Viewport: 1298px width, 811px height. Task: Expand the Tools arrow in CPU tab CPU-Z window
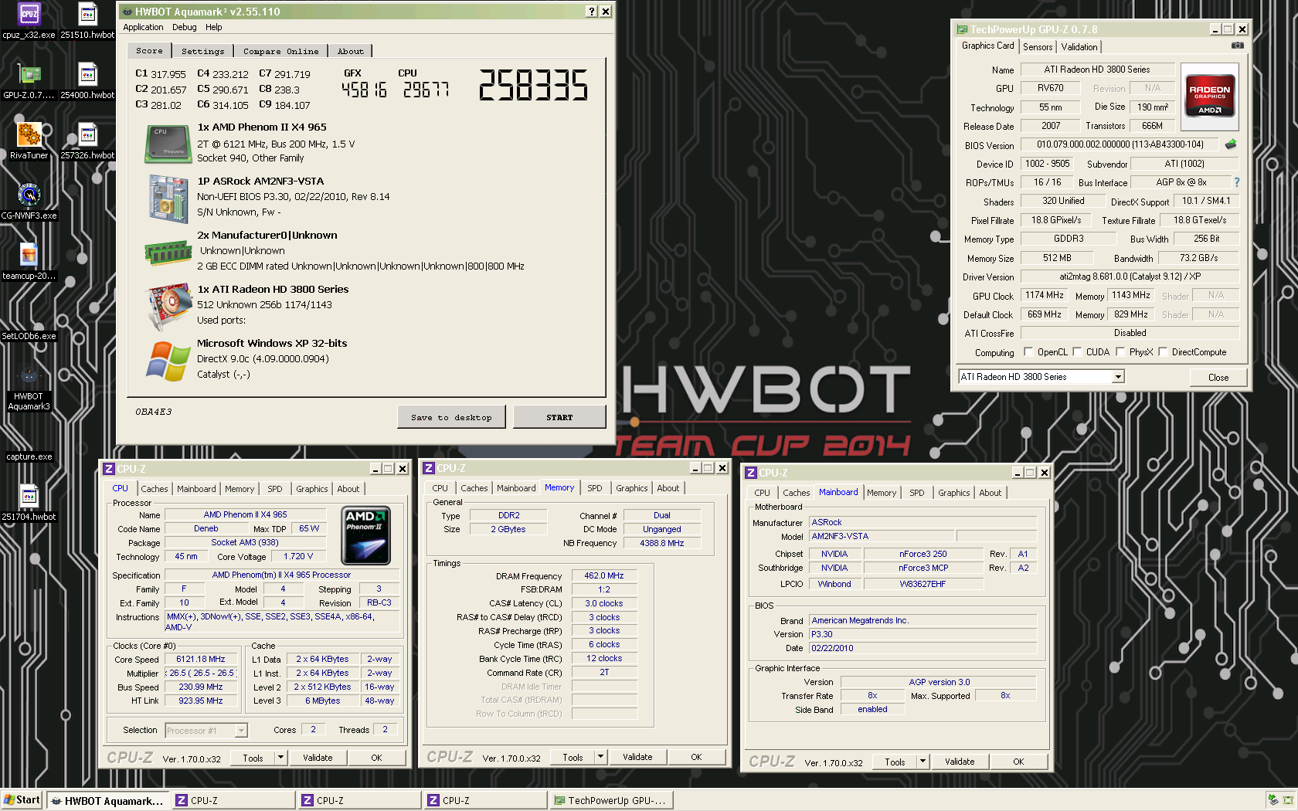pyautogui.click(x=280, y=758)
